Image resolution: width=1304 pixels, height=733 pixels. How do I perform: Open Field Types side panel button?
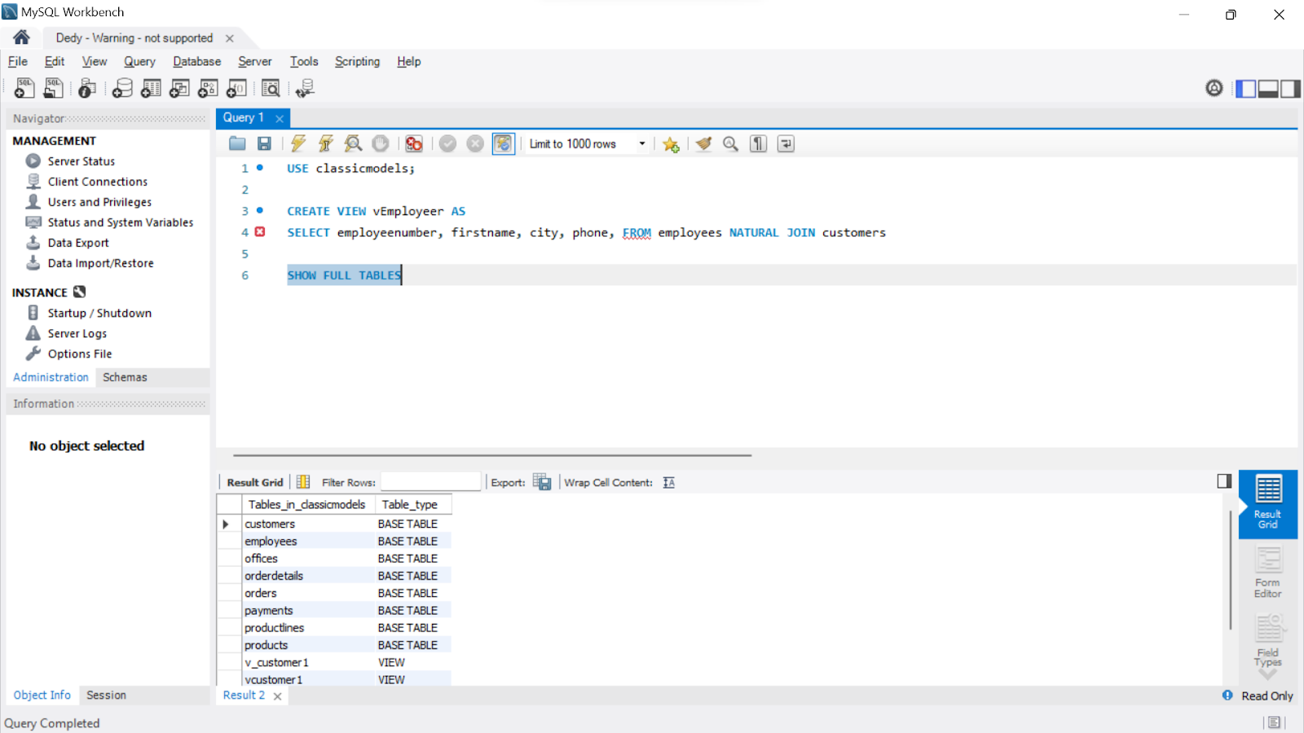(x=1268, y=642)
